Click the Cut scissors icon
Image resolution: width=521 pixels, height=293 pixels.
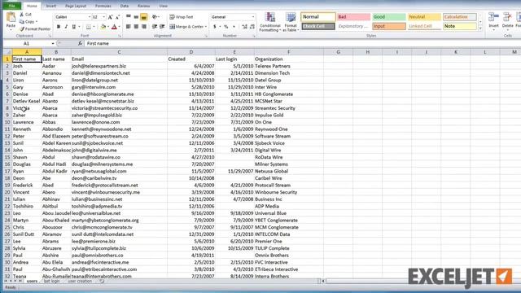22,15
